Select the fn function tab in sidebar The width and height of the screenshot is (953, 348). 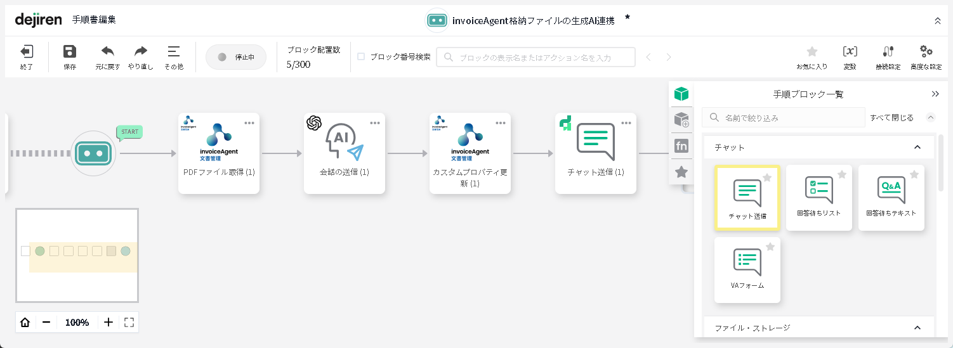pyautogui.click(x=681, y=146)
